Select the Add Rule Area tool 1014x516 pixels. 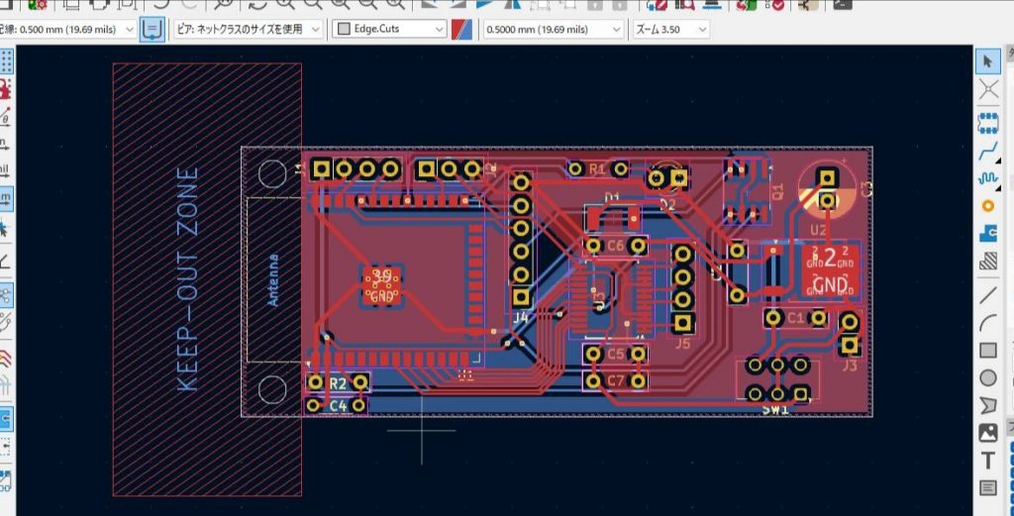987,262
